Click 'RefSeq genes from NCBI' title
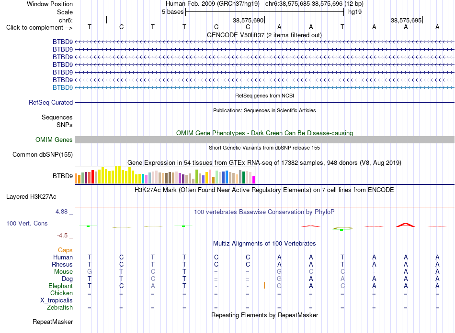Viewport: 455px width, 333px height. 264,96
